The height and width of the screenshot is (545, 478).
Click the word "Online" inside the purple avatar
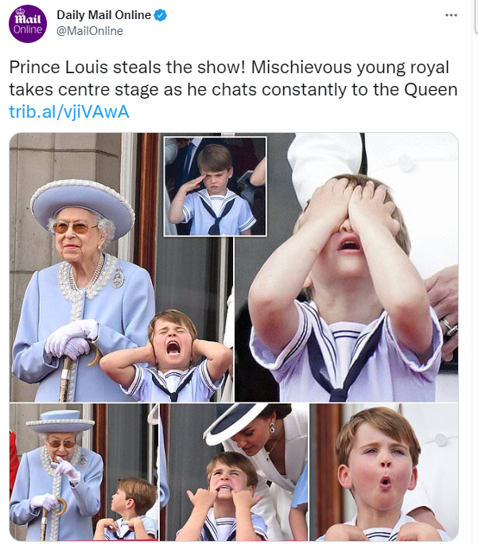coord(28,29)
